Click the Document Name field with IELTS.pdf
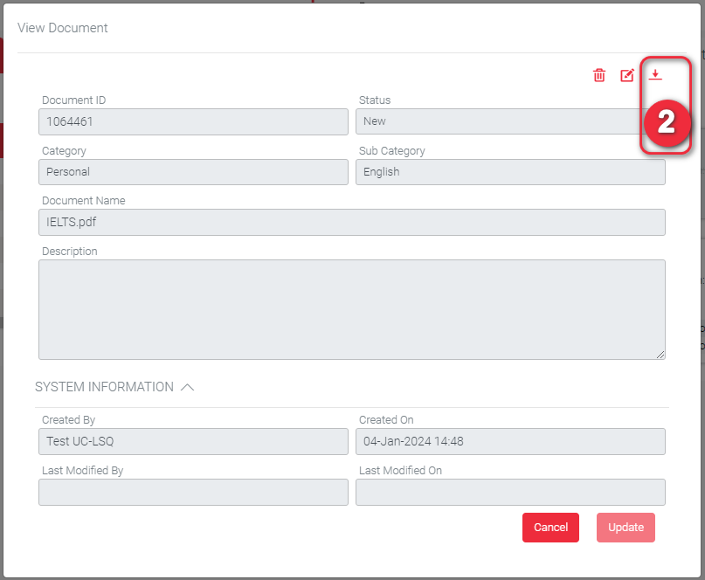This screenshot has width=705, height=580. (351, 222)
